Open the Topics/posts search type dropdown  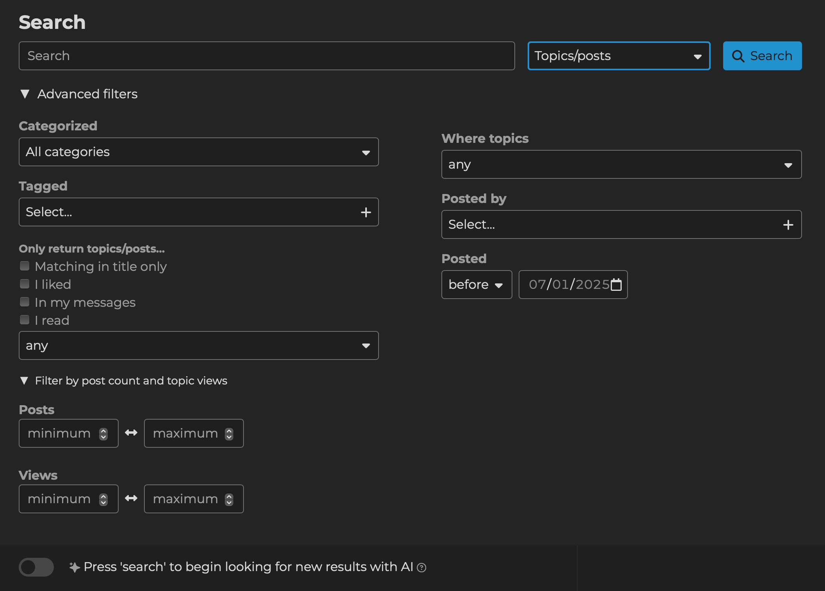[x=619, y=56]
